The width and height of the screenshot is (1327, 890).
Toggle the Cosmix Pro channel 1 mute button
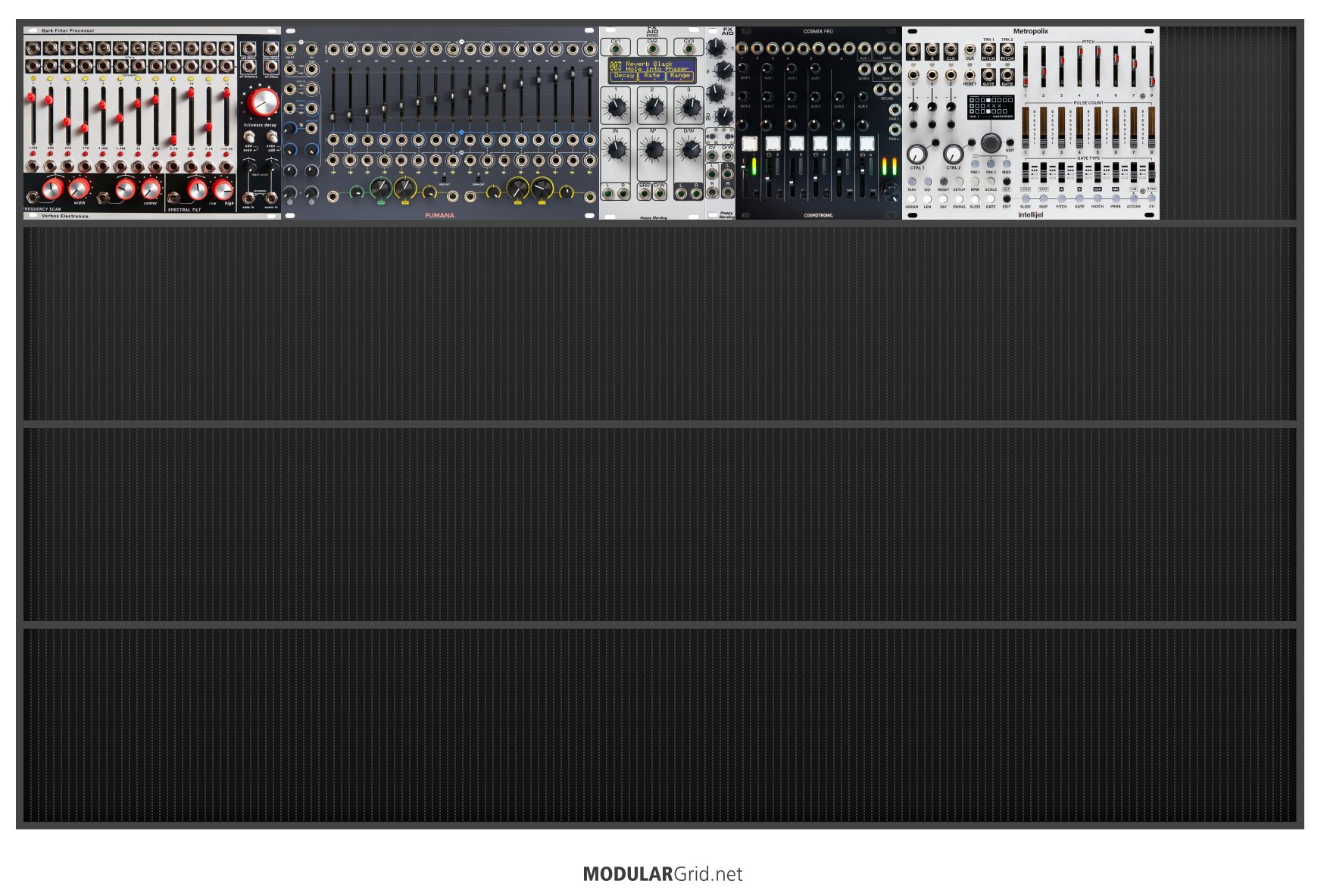[x=749, y=143]
